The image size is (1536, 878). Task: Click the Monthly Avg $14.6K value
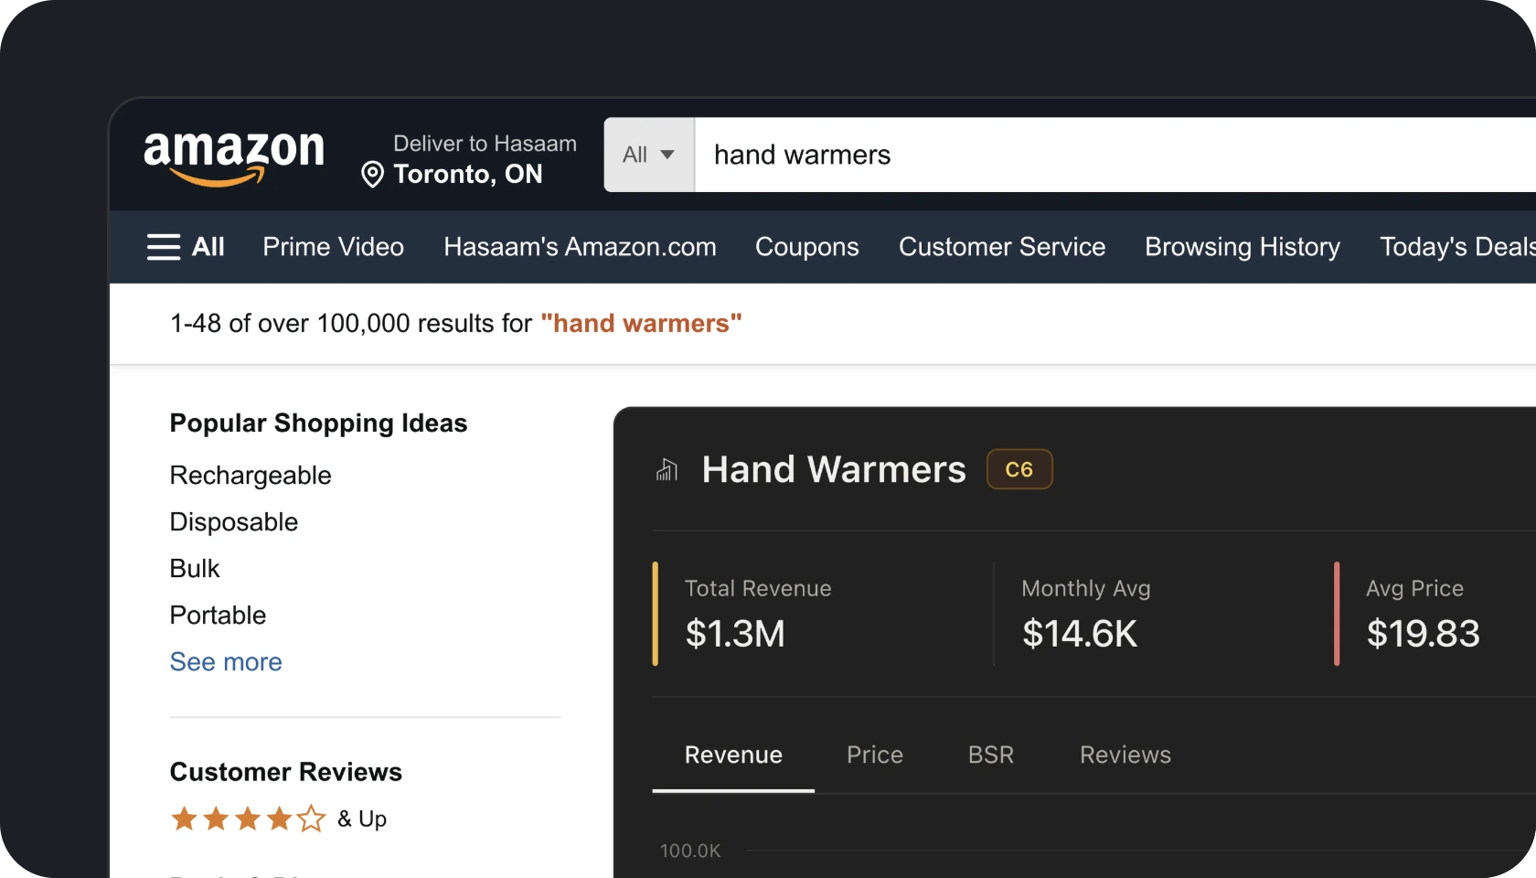[x=1080, y=634]
